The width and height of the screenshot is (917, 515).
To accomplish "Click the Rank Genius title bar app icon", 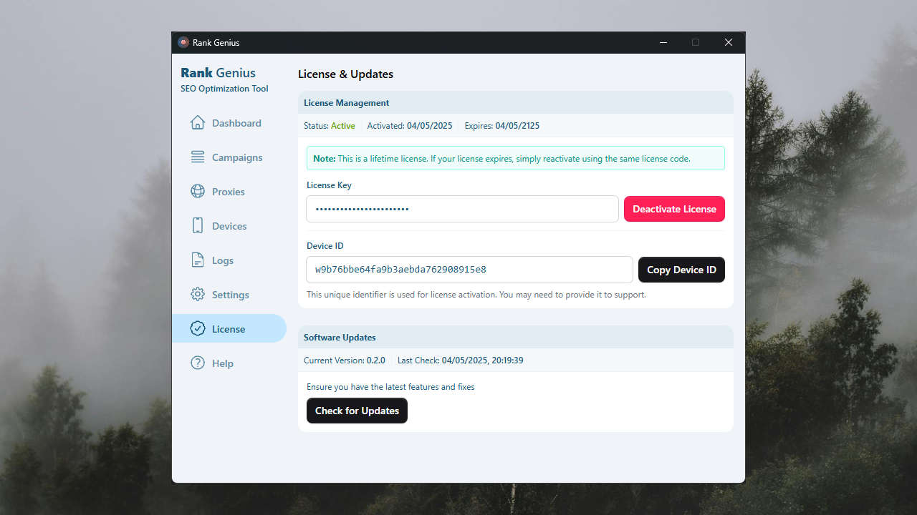I will click(x=183, y=43).
